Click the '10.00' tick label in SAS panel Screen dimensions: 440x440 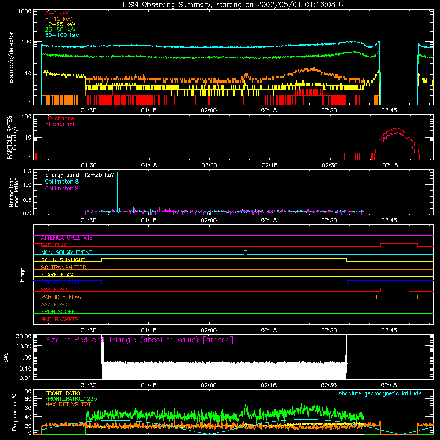coord(24,346)
